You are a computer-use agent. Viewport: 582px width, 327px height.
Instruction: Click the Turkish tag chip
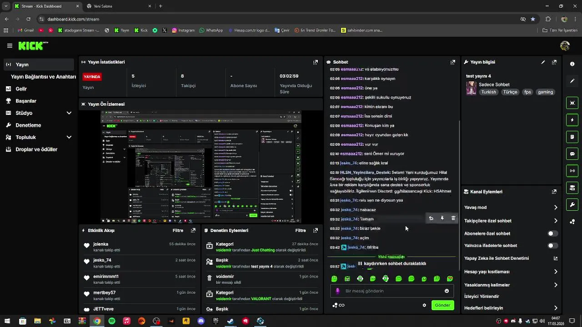489,92
